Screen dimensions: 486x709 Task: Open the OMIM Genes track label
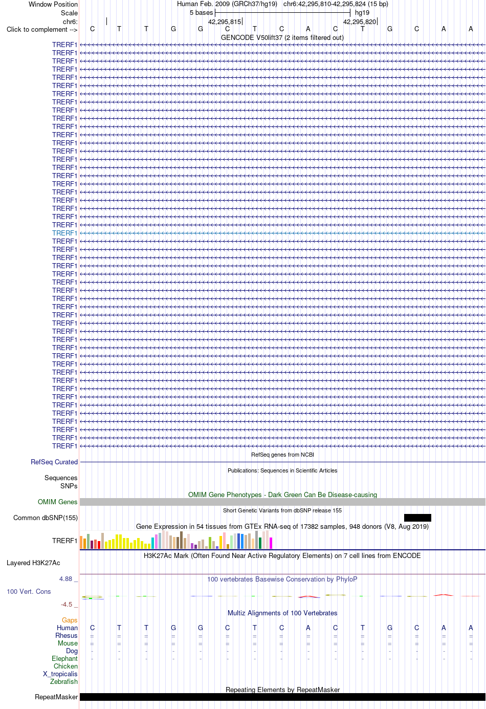(58, 502)
